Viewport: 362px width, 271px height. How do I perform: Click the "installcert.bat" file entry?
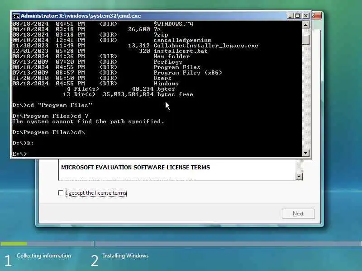click(180, 51)
